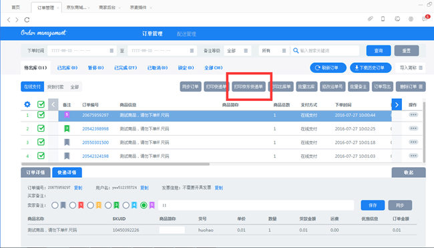This screenshot has height=248, width=434.
Task: Expand the 删除订单 dropdown button
Action: pos(411,87)
